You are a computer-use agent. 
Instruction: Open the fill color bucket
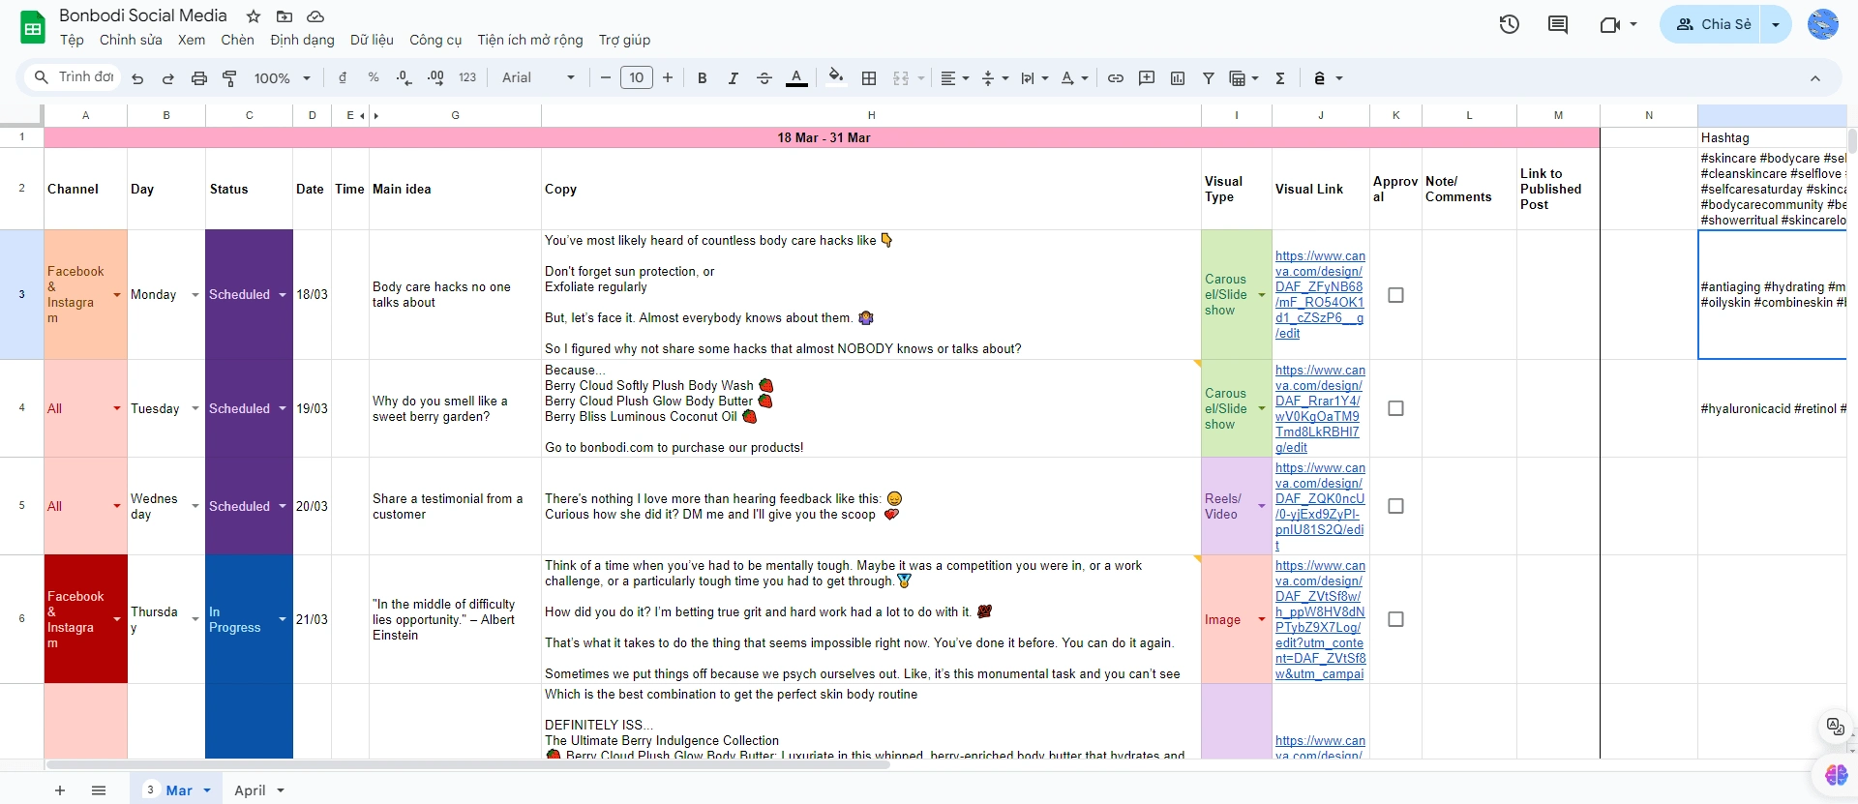836,77
